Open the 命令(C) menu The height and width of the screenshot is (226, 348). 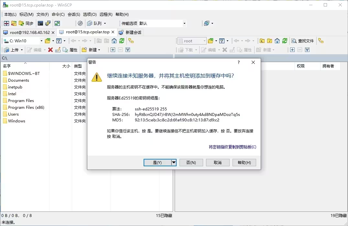pos(58,15)
